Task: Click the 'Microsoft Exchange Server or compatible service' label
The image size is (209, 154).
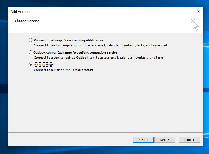Action: click(x=69, y=40)
